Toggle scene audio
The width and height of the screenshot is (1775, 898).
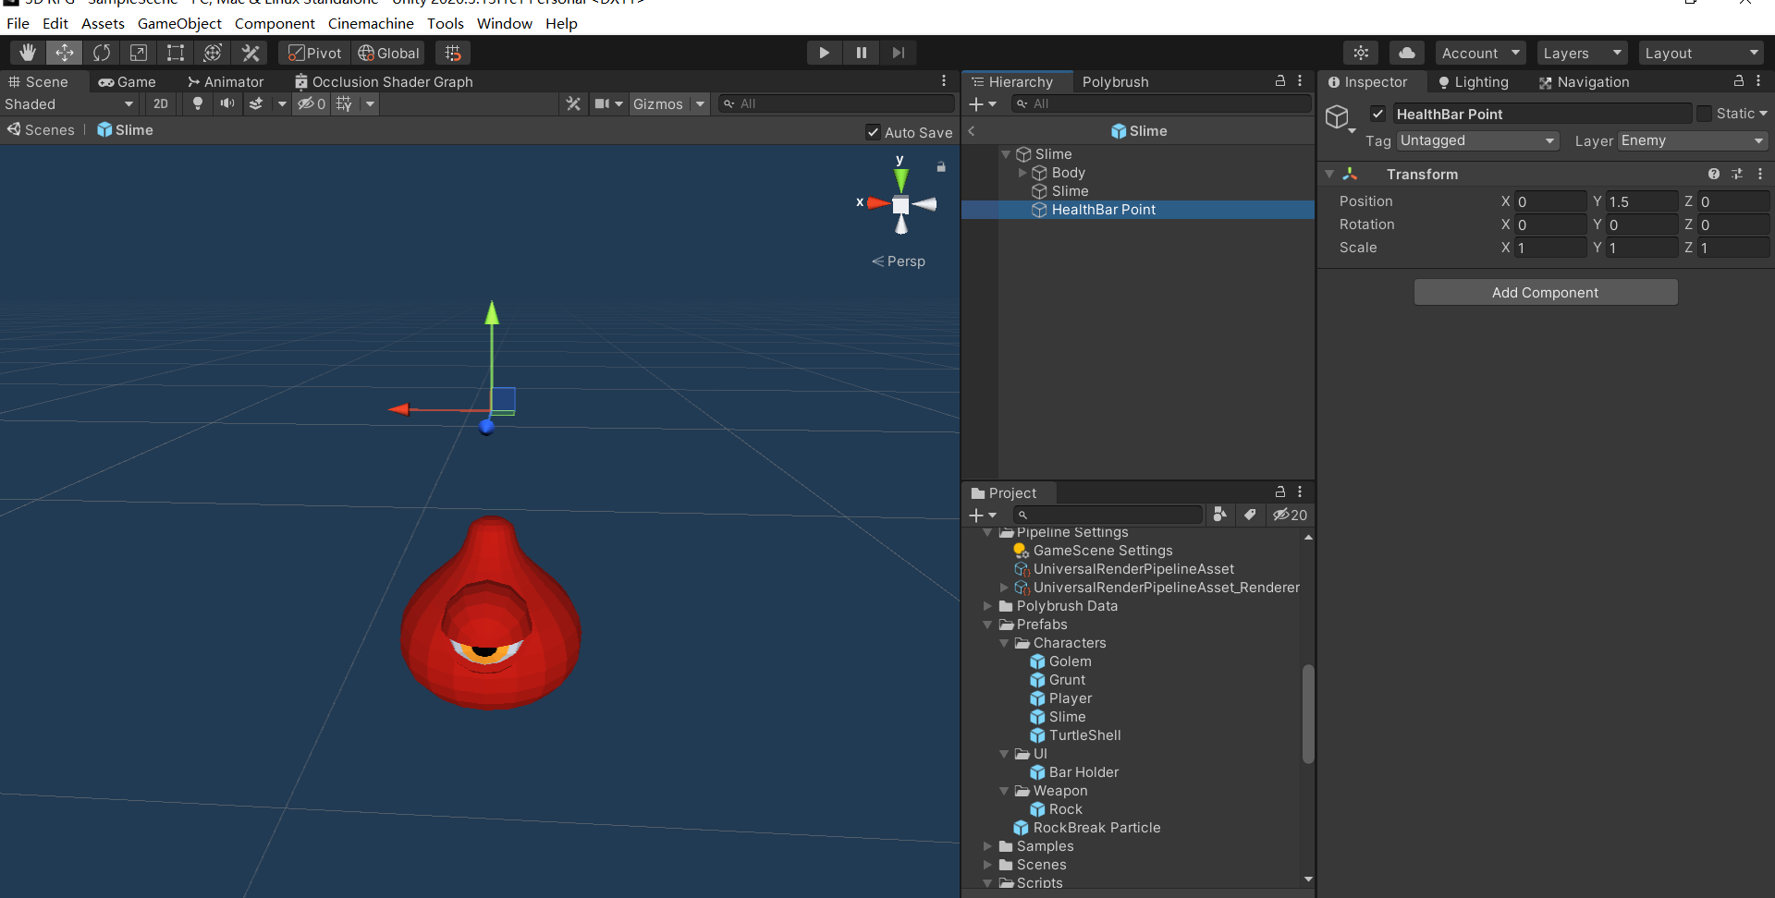click(226, 103)
